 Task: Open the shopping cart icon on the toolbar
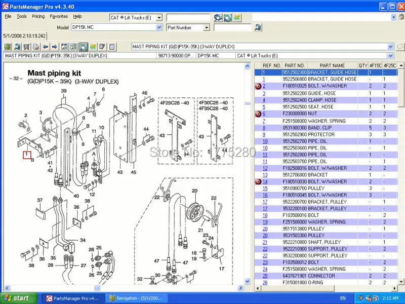point(25,46)
